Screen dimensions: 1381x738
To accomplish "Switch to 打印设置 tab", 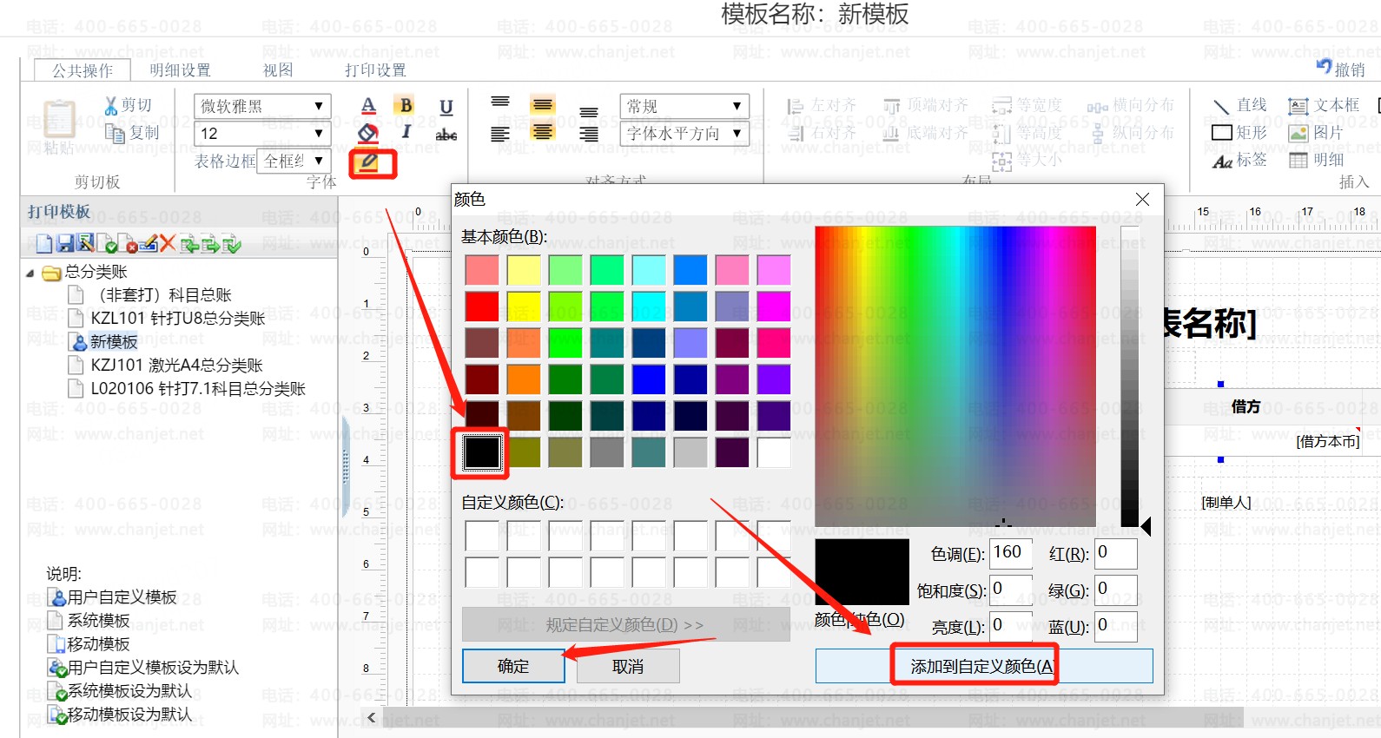I will tap(375, 70).
